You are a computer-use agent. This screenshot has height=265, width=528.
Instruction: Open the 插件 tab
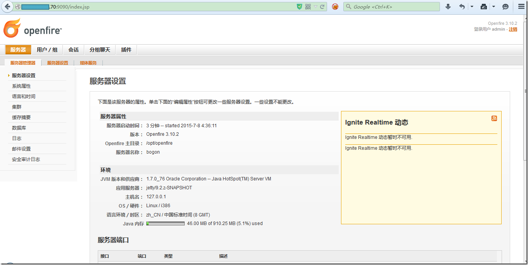(x=126, y=50)
